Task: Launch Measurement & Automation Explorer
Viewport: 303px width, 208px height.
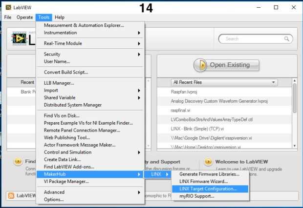Action: click(90, 25)
